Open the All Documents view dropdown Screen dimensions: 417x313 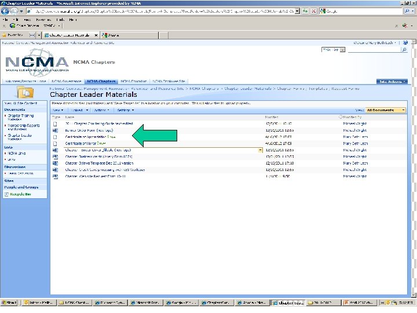click(x=386, y=110)
